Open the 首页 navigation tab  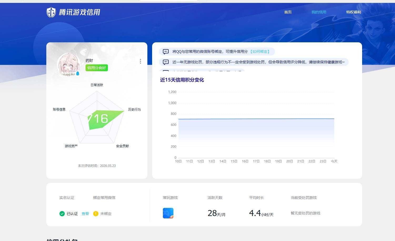point(288,12)
